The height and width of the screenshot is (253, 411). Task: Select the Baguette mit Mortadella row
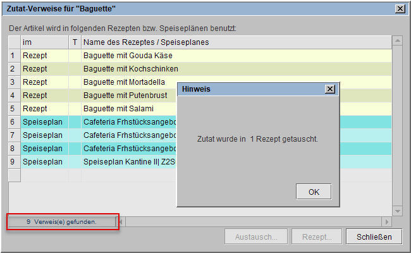[x=124, y=82]
